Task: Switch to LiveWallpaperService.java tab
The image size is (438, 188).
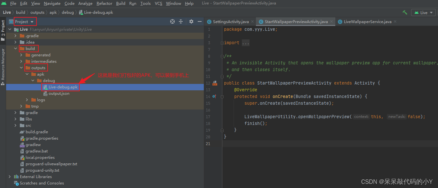Action: tap(368, 22)
